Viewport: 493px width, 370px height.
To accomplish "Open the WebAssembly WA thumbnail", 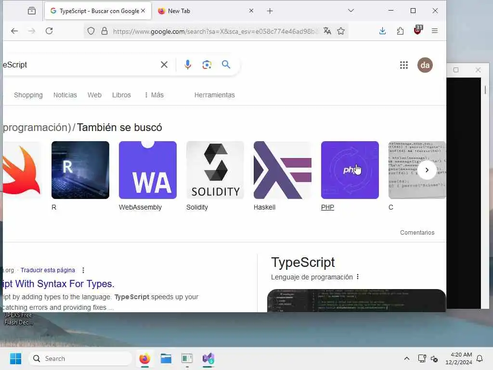I will [x=148, y=170].
